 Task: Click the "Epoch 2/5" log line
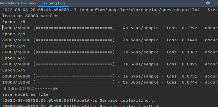pyautogui.click(x=14, y=34)
